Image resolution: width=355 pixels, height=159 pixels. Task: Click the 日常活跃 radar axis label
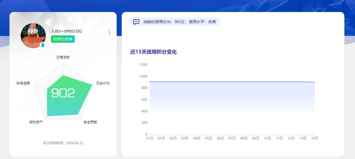pos(63,57)
